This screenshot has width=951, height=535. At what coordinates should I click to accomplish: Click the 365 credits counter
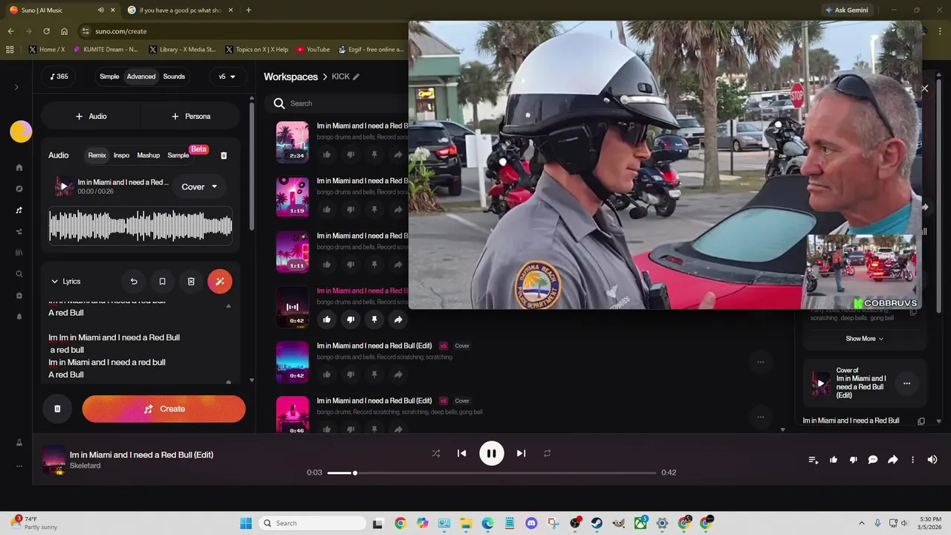[x=59, y=77]
